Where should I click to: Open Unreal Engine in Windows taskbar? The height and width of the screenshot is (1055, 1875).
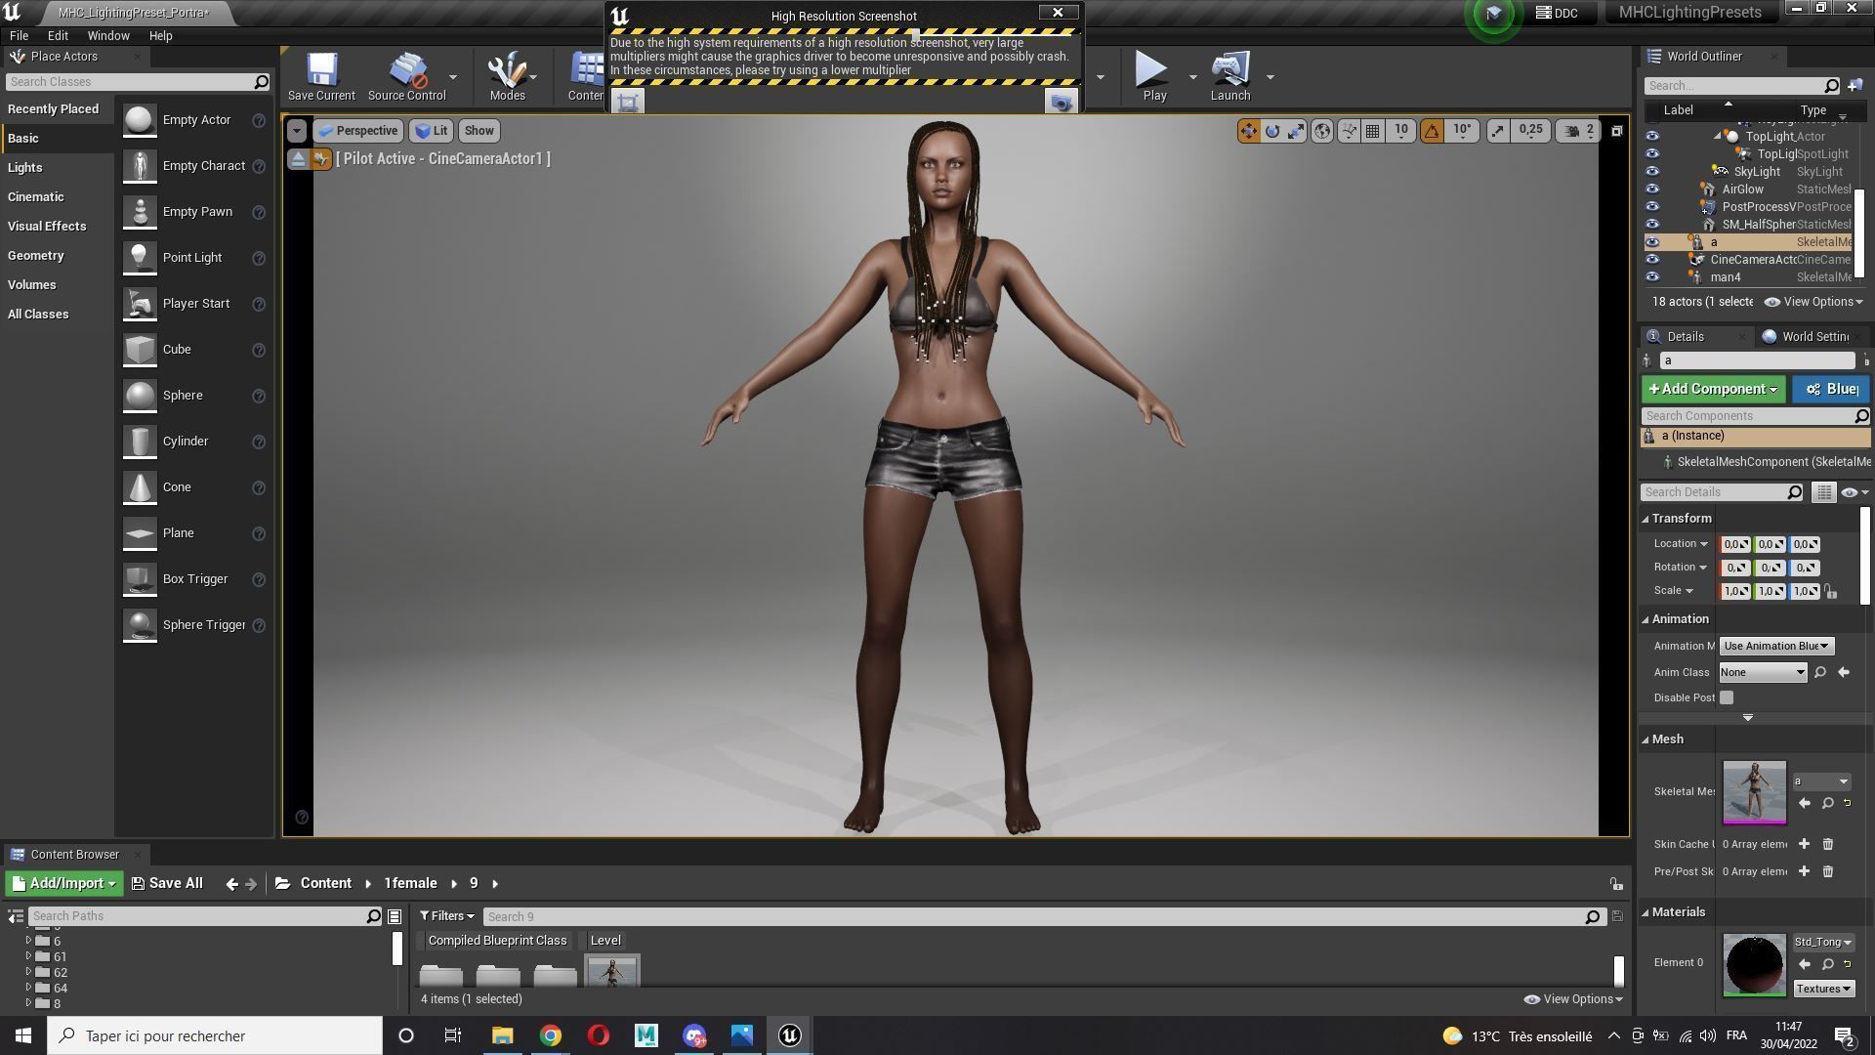coord(790,1035)
